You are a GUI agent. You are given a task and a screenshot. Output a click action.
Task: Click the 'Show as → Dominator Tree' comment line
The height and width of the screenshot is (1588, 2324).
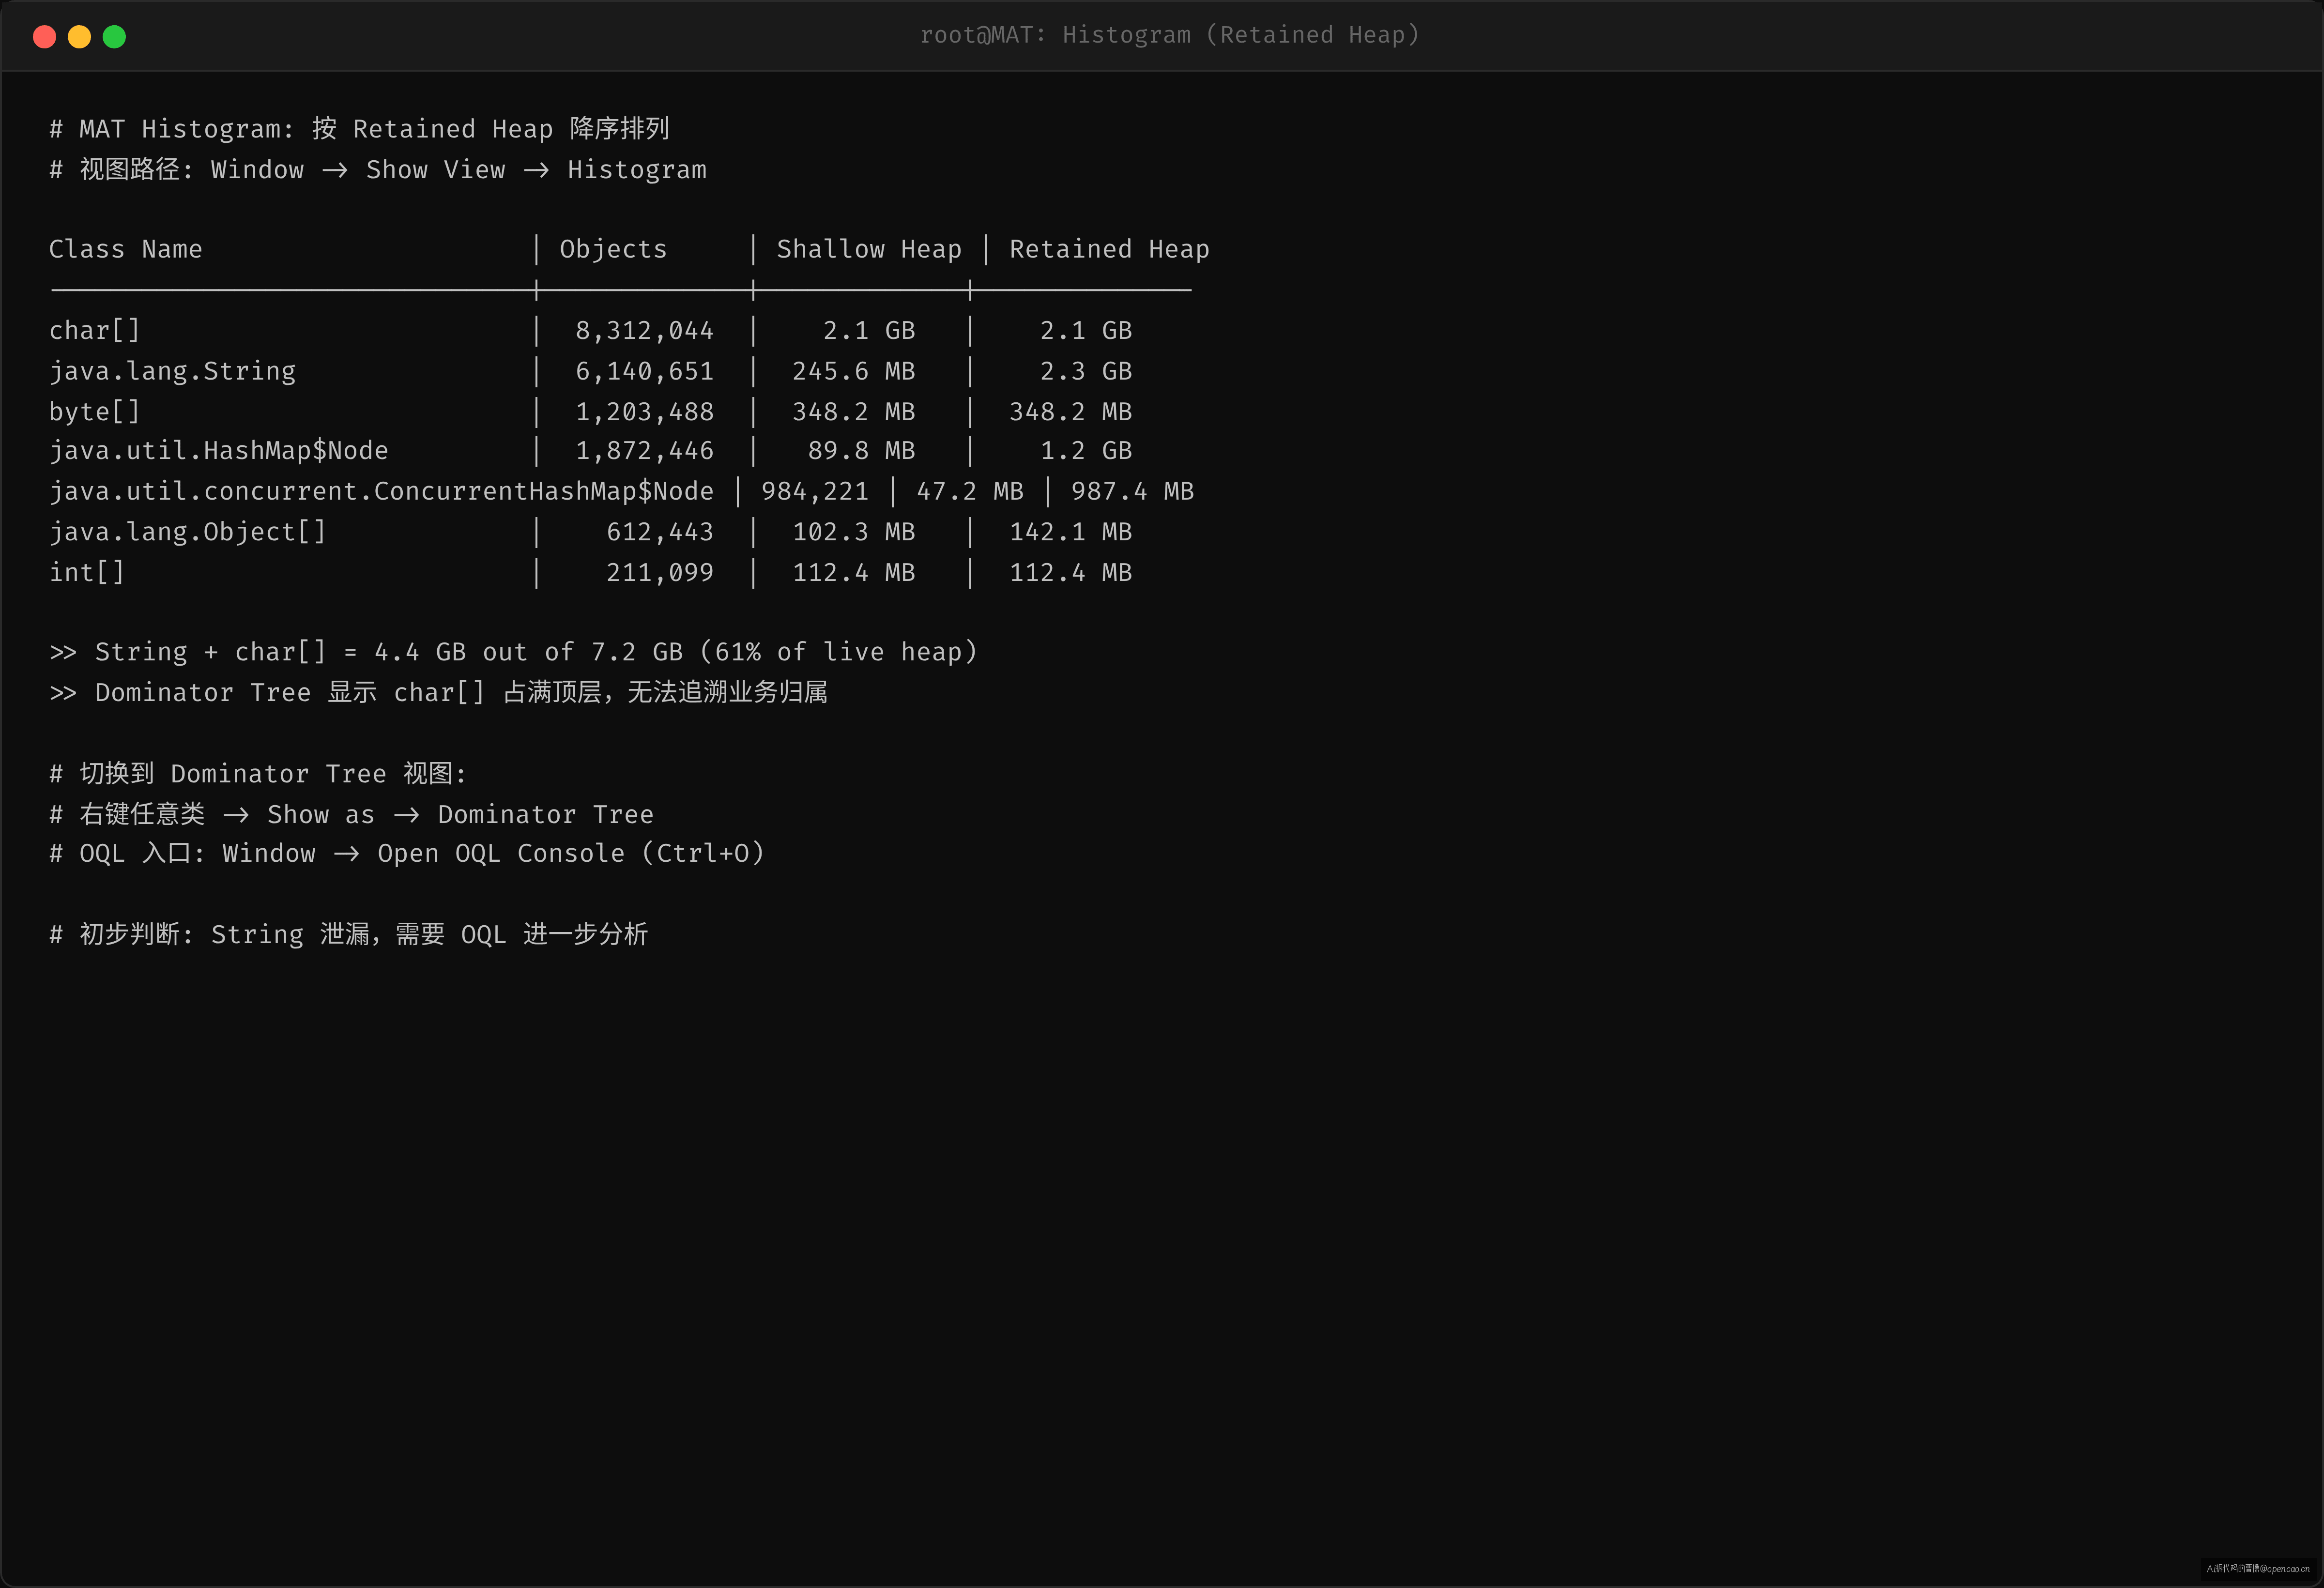coord(351,814)
